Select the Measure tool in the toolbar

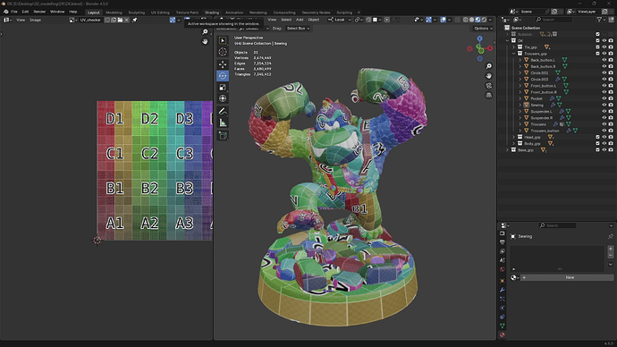223,123
